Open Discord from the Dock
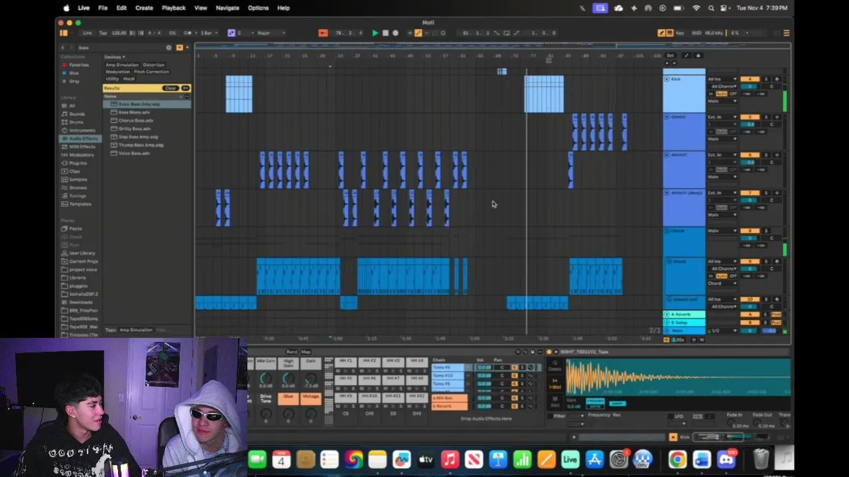The width and height of the screenshot is (849, 477). (x=726, y=459)
